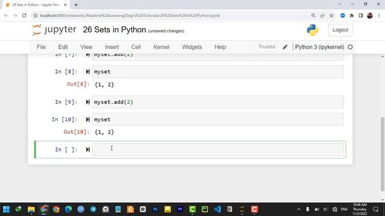This screenshot has width=385, height=216.
Task: Run cell In [10] with its run icon
Action: click(88, 119)
